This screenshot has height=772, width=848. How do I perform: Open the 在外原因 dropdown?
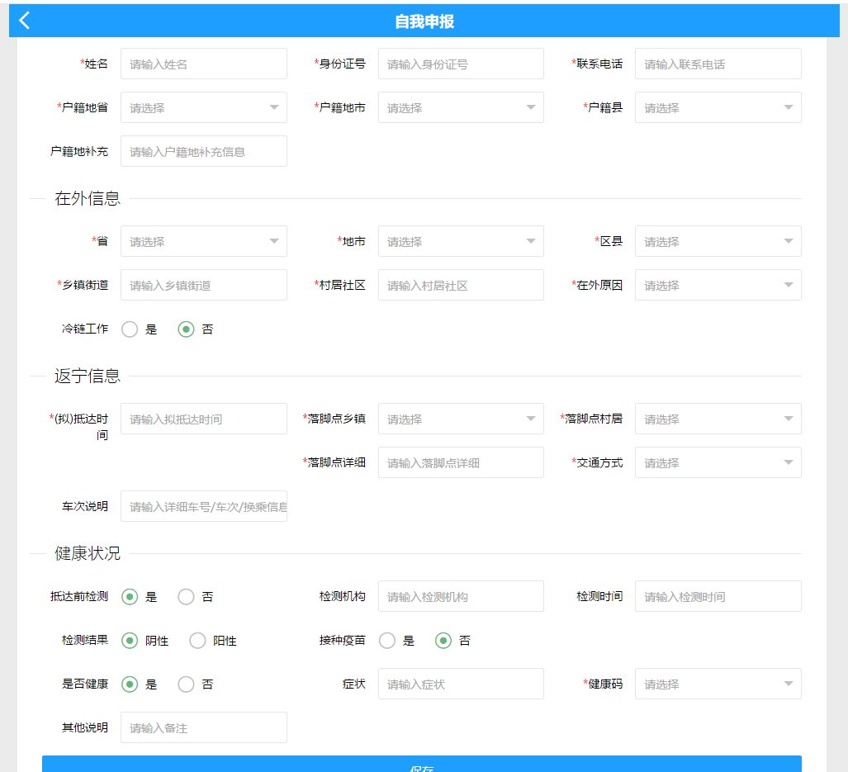pyautogui.click(x=718, y=286)
